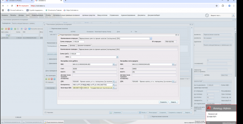Image resolution: width=243 pixels, height=124 pixels.
Task: Click the Сохранить и закрыть button
Action: pos(175,113)
